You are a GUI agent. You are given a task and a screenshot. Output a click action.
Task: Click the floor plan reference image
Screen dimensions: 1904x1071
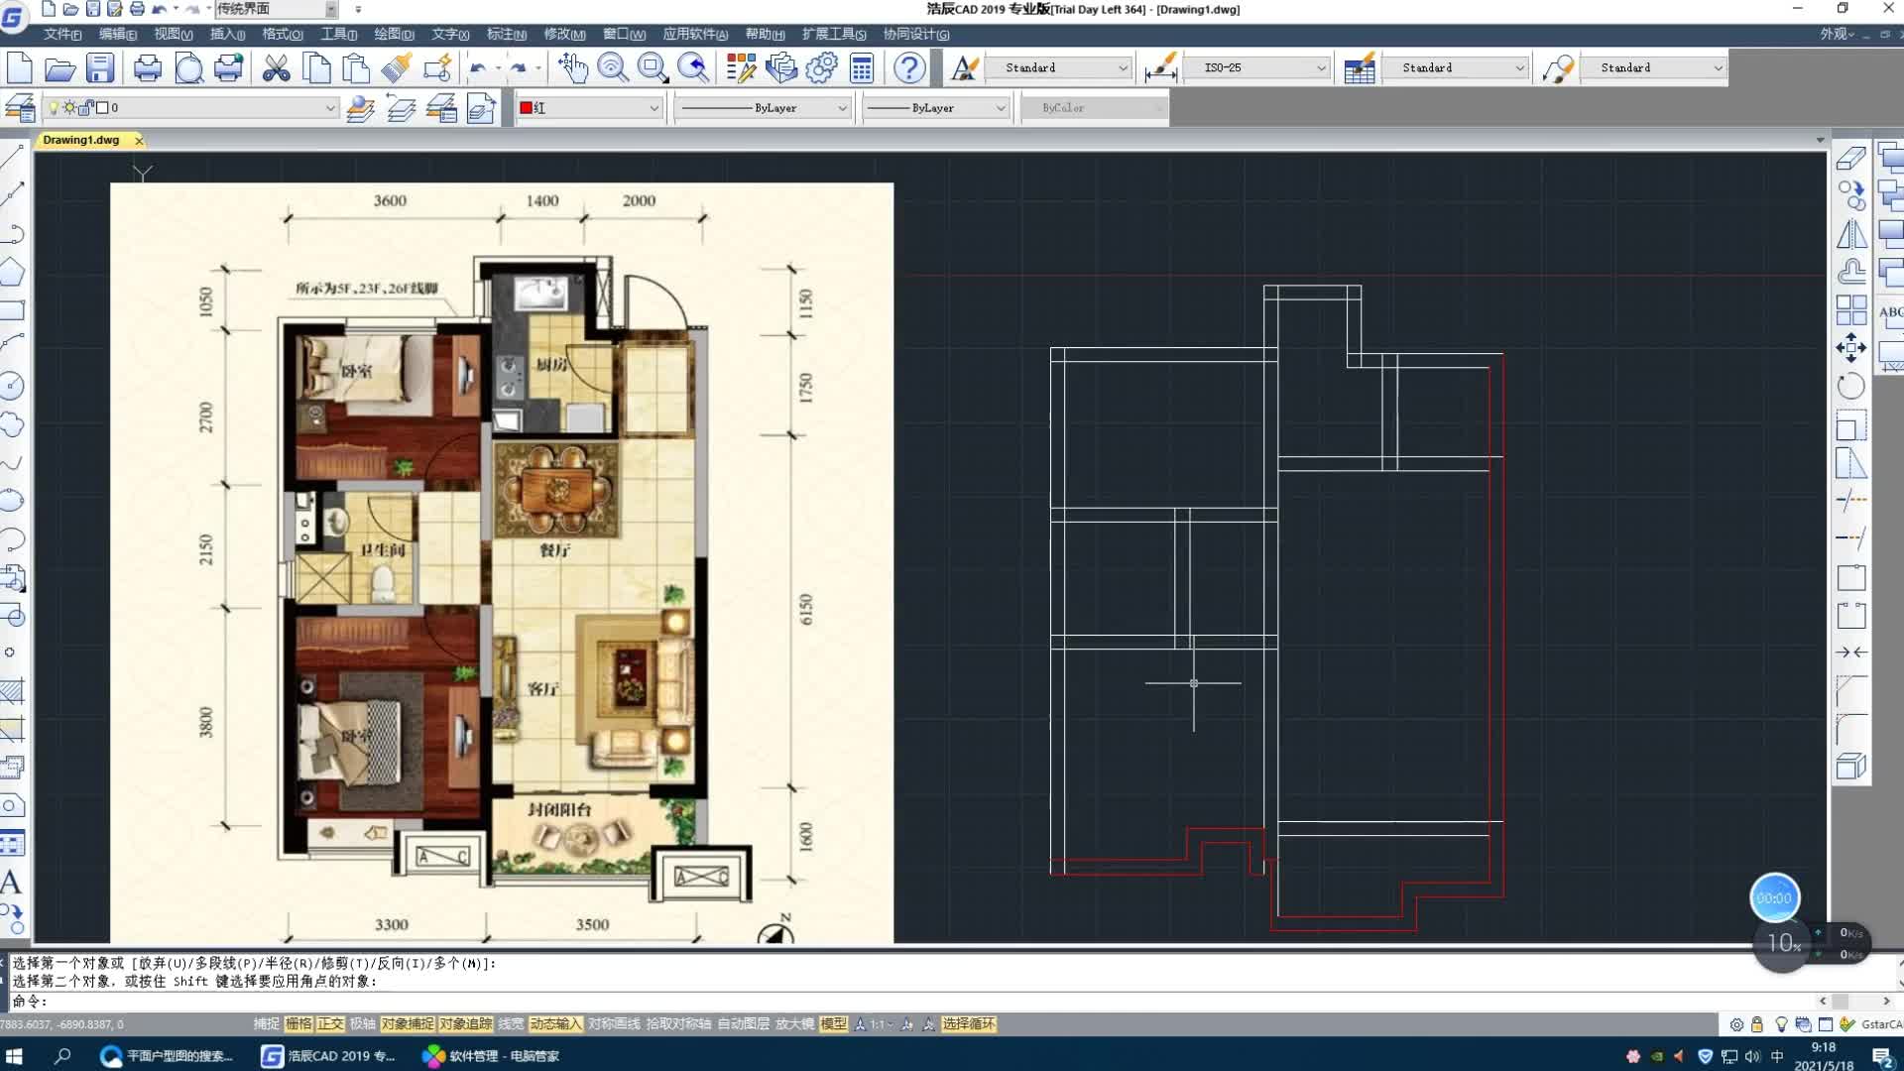tap(502, 562)
